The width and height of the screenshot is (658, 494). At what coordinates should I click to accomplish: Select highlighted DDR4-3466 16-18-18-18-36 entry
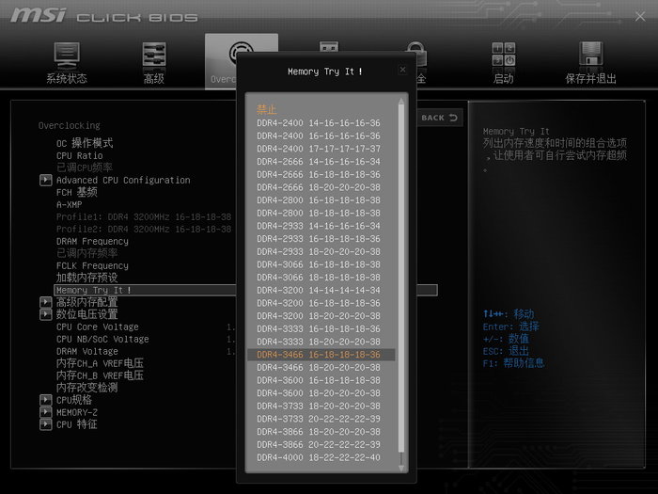[319, 355]
